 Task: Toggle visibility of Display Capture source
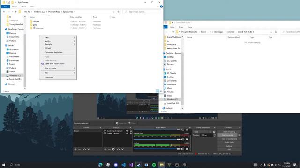click(127, 133)
